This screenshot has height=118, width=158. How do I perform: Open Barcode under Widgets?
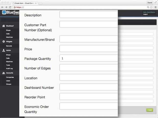[9, 46]
